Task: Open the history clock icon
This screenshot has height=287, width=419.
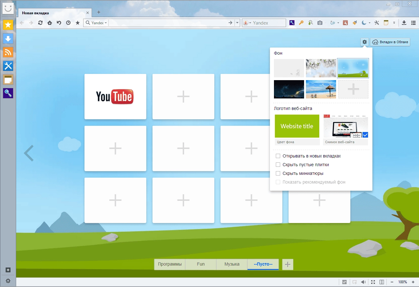Action: pyautogui.click(x=68, y=23)
